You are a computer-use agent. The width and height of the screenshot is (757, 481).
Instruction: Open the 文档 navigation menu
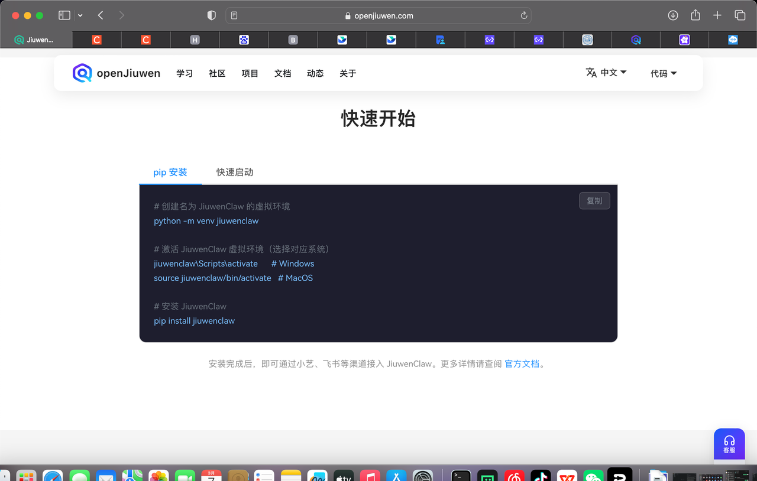point(282,73)
